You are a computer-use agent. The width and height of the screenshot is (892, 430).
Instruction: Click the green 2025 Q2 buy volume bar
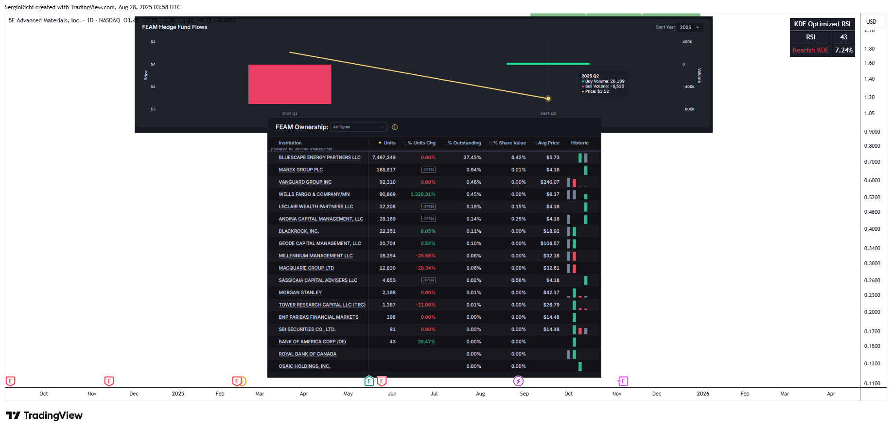click(548, 64)
